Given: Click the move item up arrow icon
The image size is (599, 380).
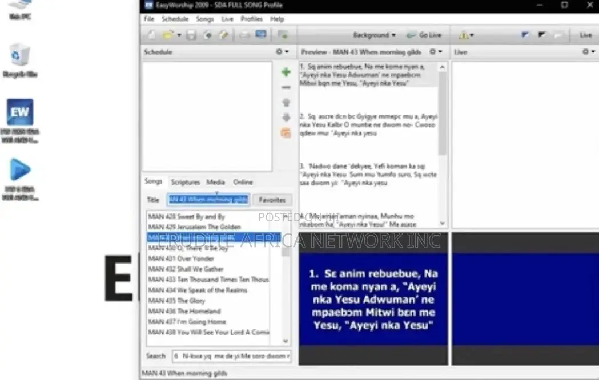Looking at the screenshot, I should (x=286, y=102).
